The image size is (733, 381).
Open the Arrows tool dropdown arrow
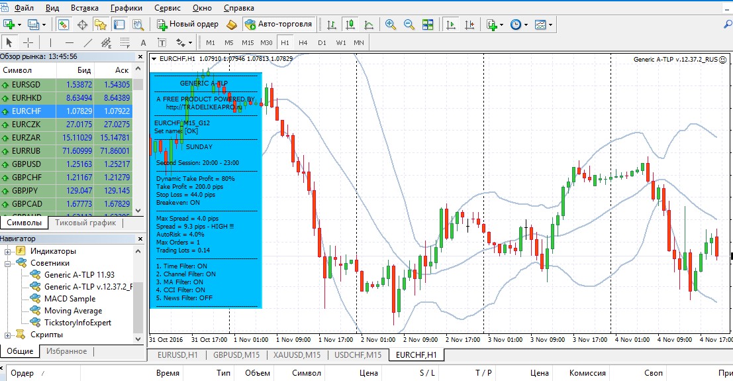(190, 43)
